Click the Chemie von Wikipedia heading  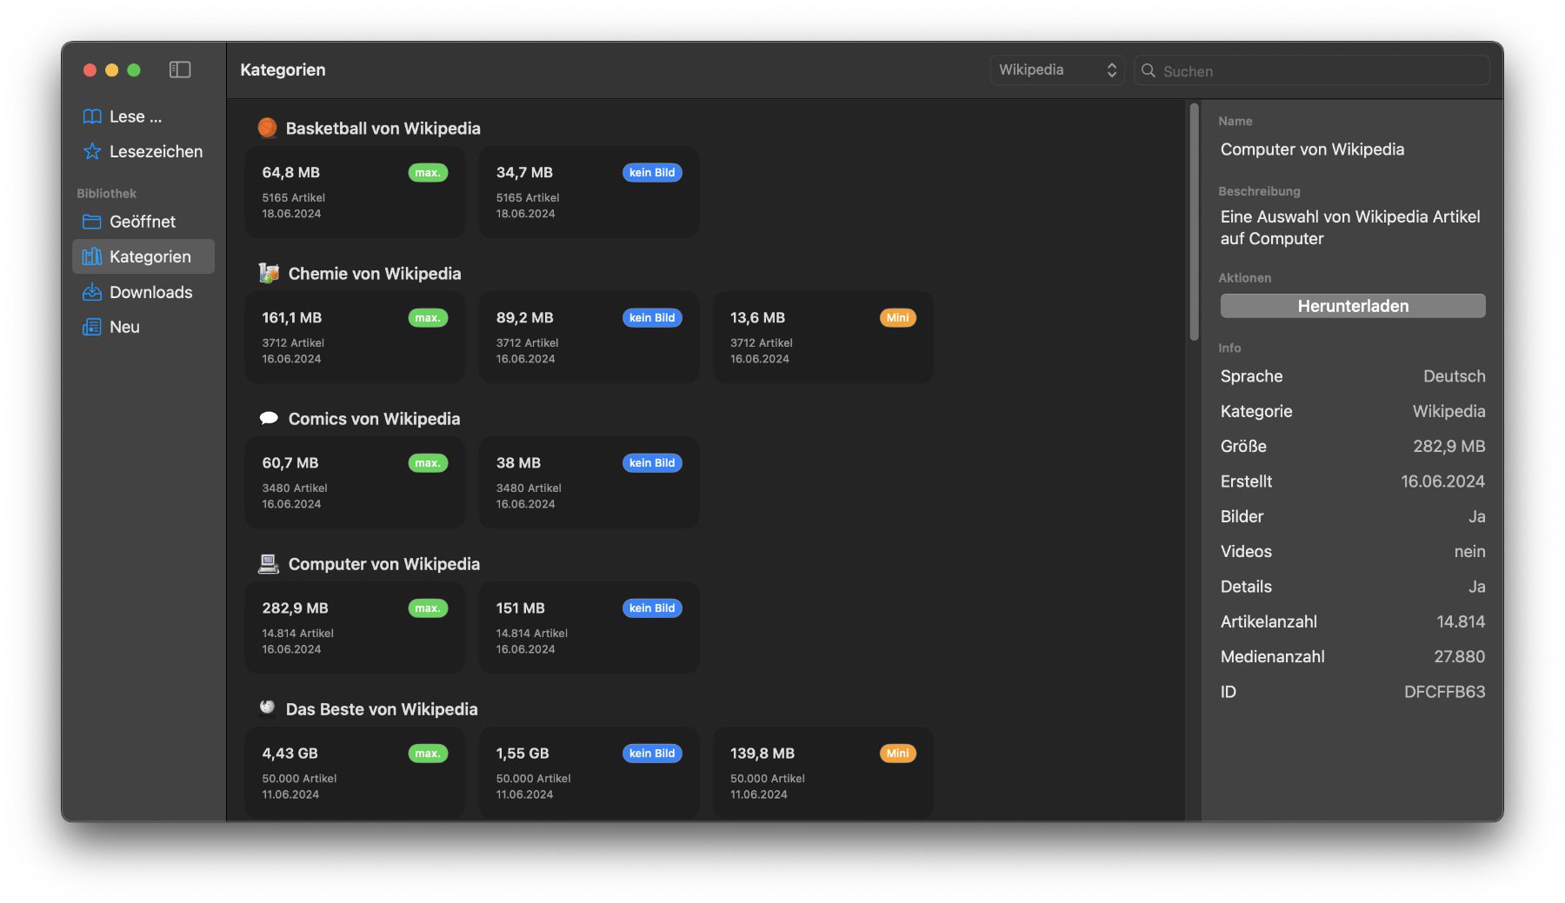point(375,273)
